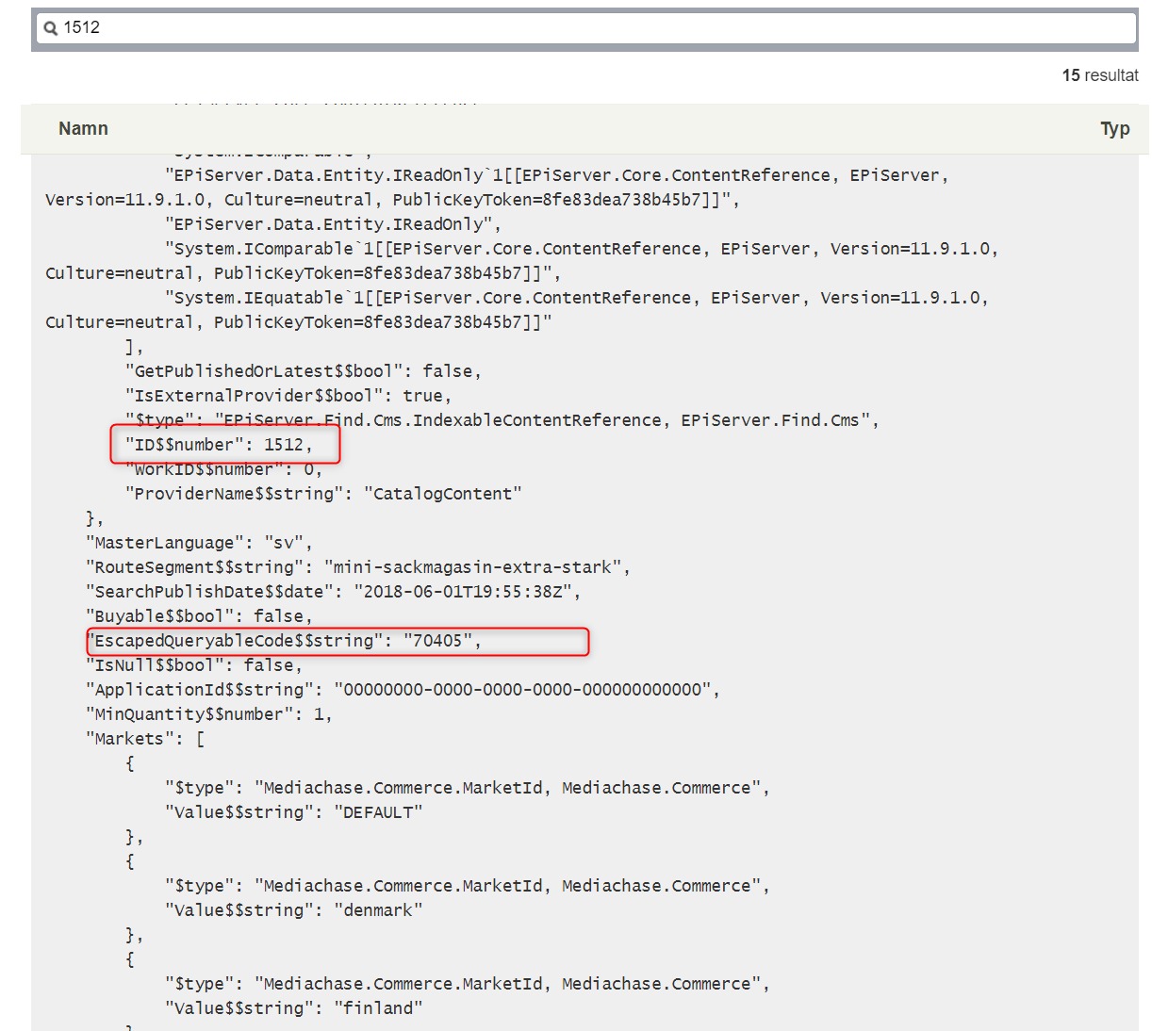
Task: Click the 15 resultat count label
Action: click(1099, 75)
